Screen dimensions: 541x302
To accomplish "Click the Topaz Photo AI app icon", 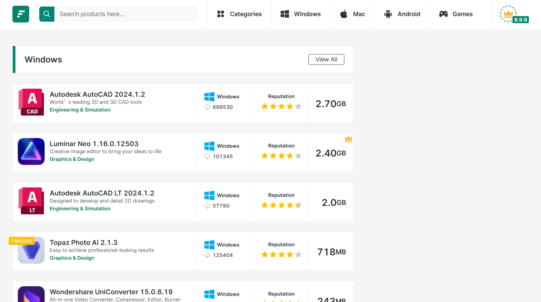I will tap(31, 250).
